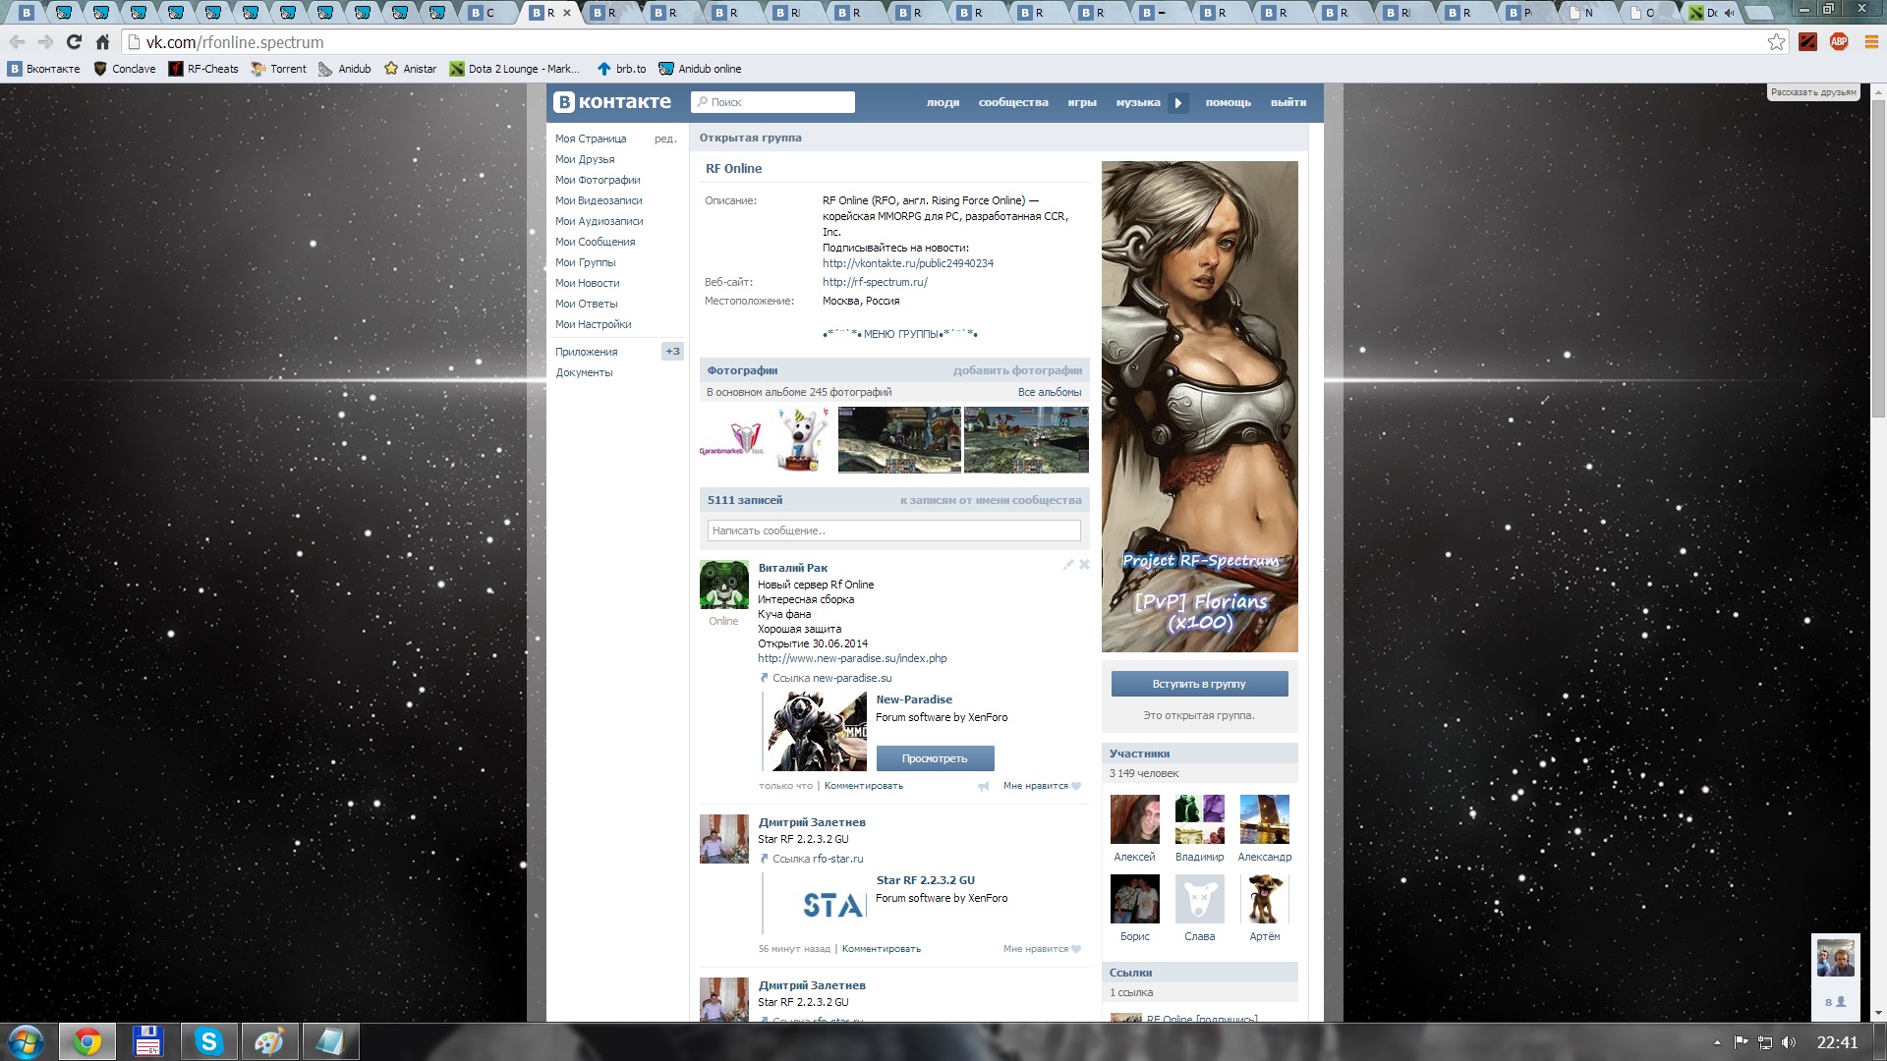Click Вступить в группу button
The height and width of the screenshot is (1061, 1887).
click(x=1199, y=684)
